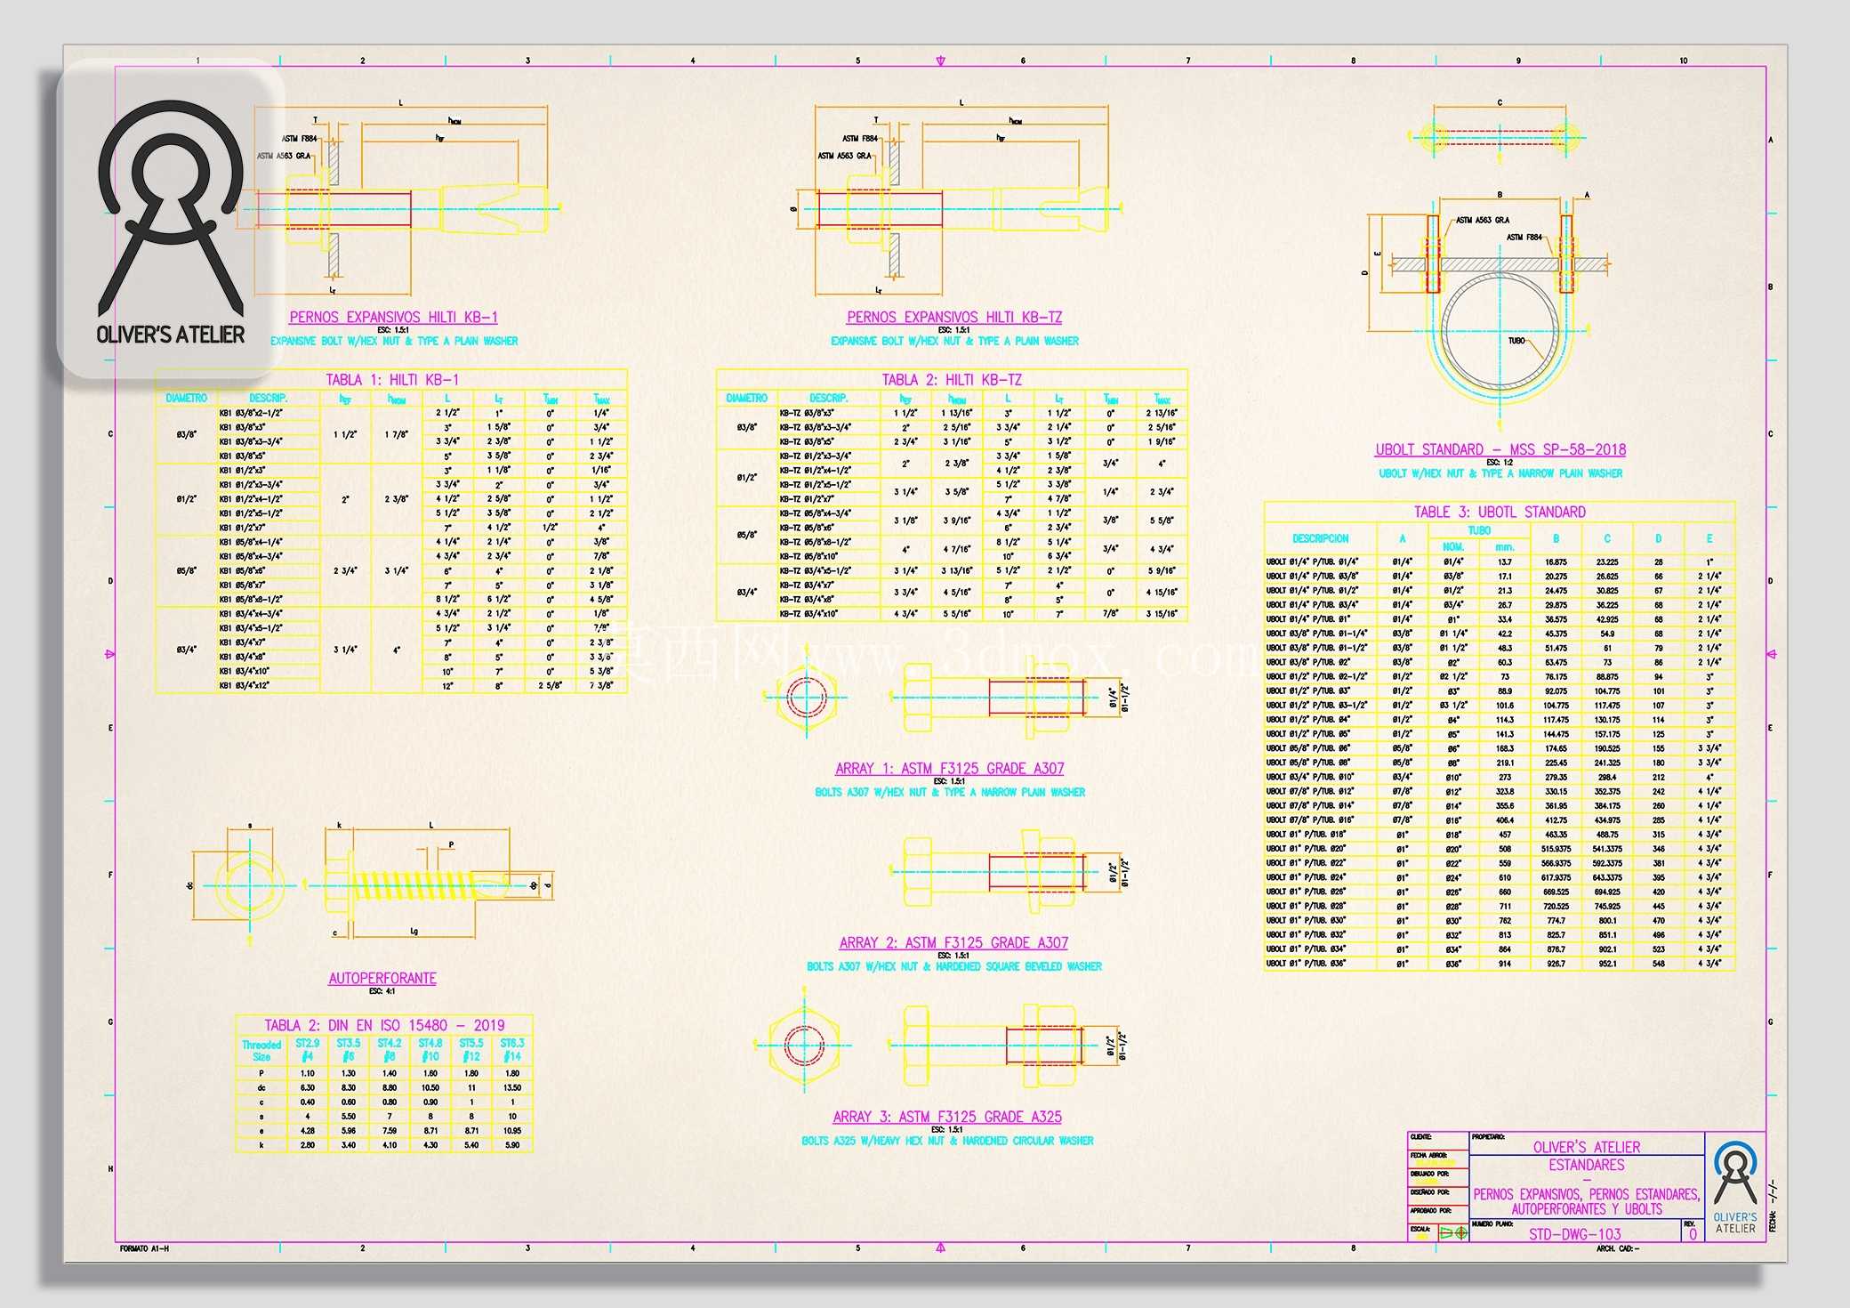1850x1308 pixels.
Task: Click the ST4.2 #8 column header
Action: (390, 1050)
